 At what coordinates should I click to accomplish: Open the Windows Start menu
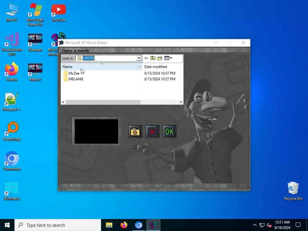pyautogui.click(x=7, y=225)
